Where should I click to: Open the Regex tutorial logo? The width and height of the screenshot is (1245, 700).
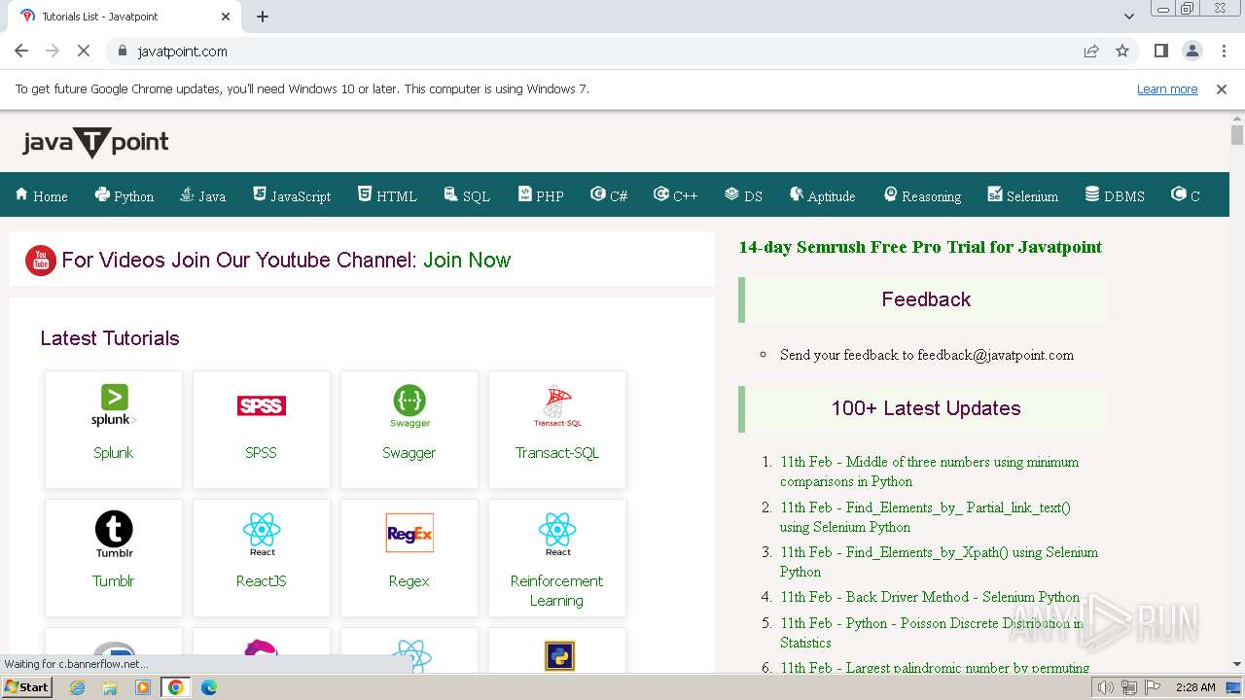[409, 533]
